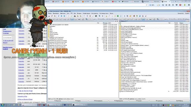The height and width of the screenshot is (107, 191).
Task: Click the blue Back arrow toolbar icon
Action: coord(61,16)
